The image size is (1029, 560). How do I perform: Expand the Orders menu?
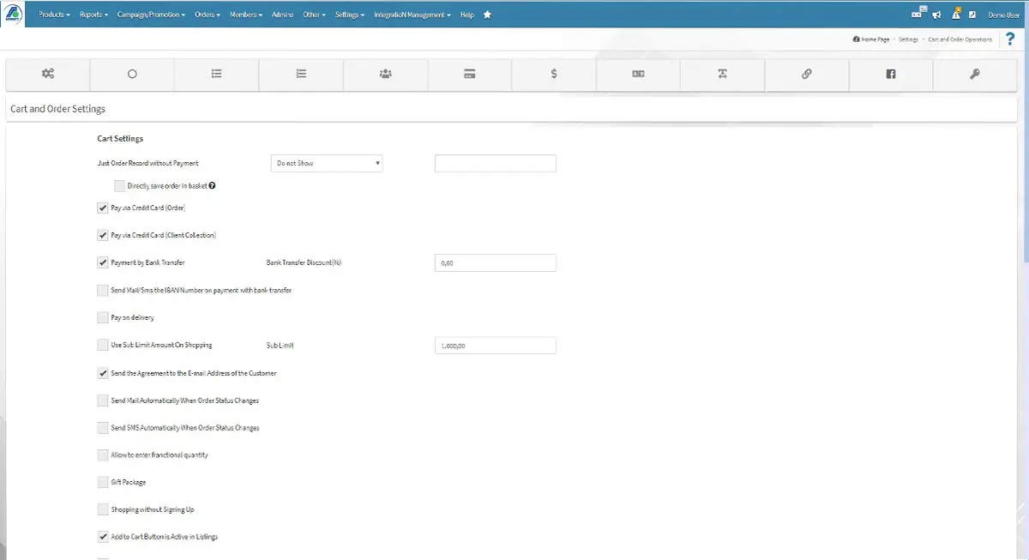point(207,15)
